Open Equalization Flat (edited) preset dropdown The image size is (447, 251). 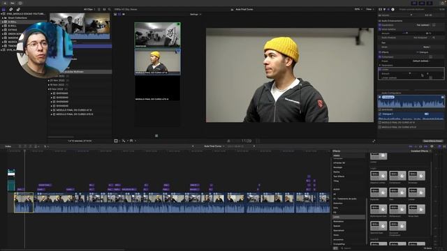pos(423,25)
